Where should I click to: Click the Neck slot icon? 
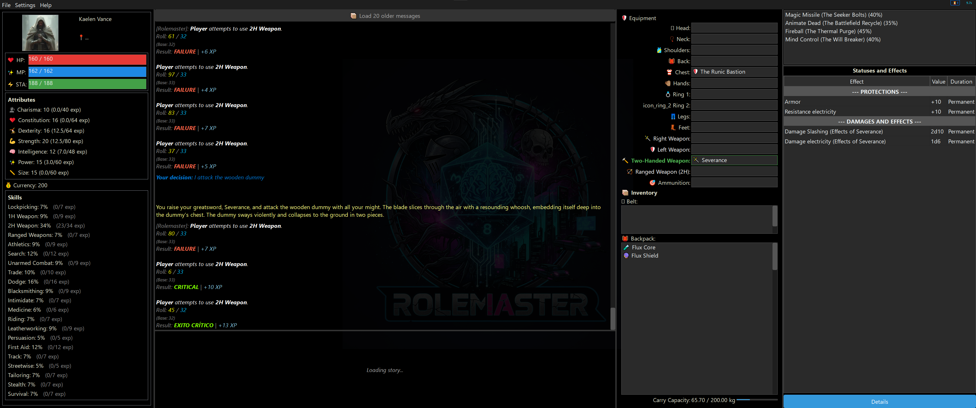click(x=672, y=39)
